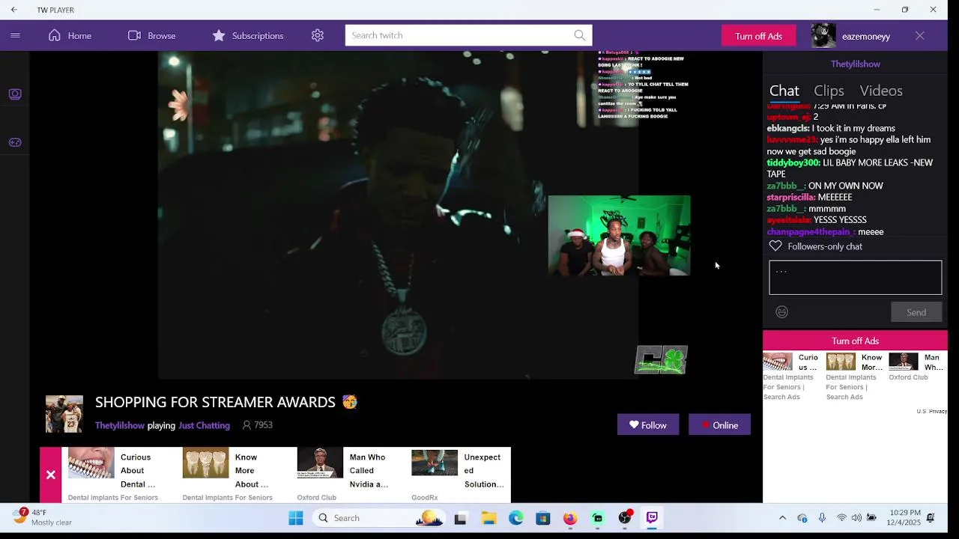Click the Online status button
The height and width of the screenshot is (539, 959).
point(719,424)
